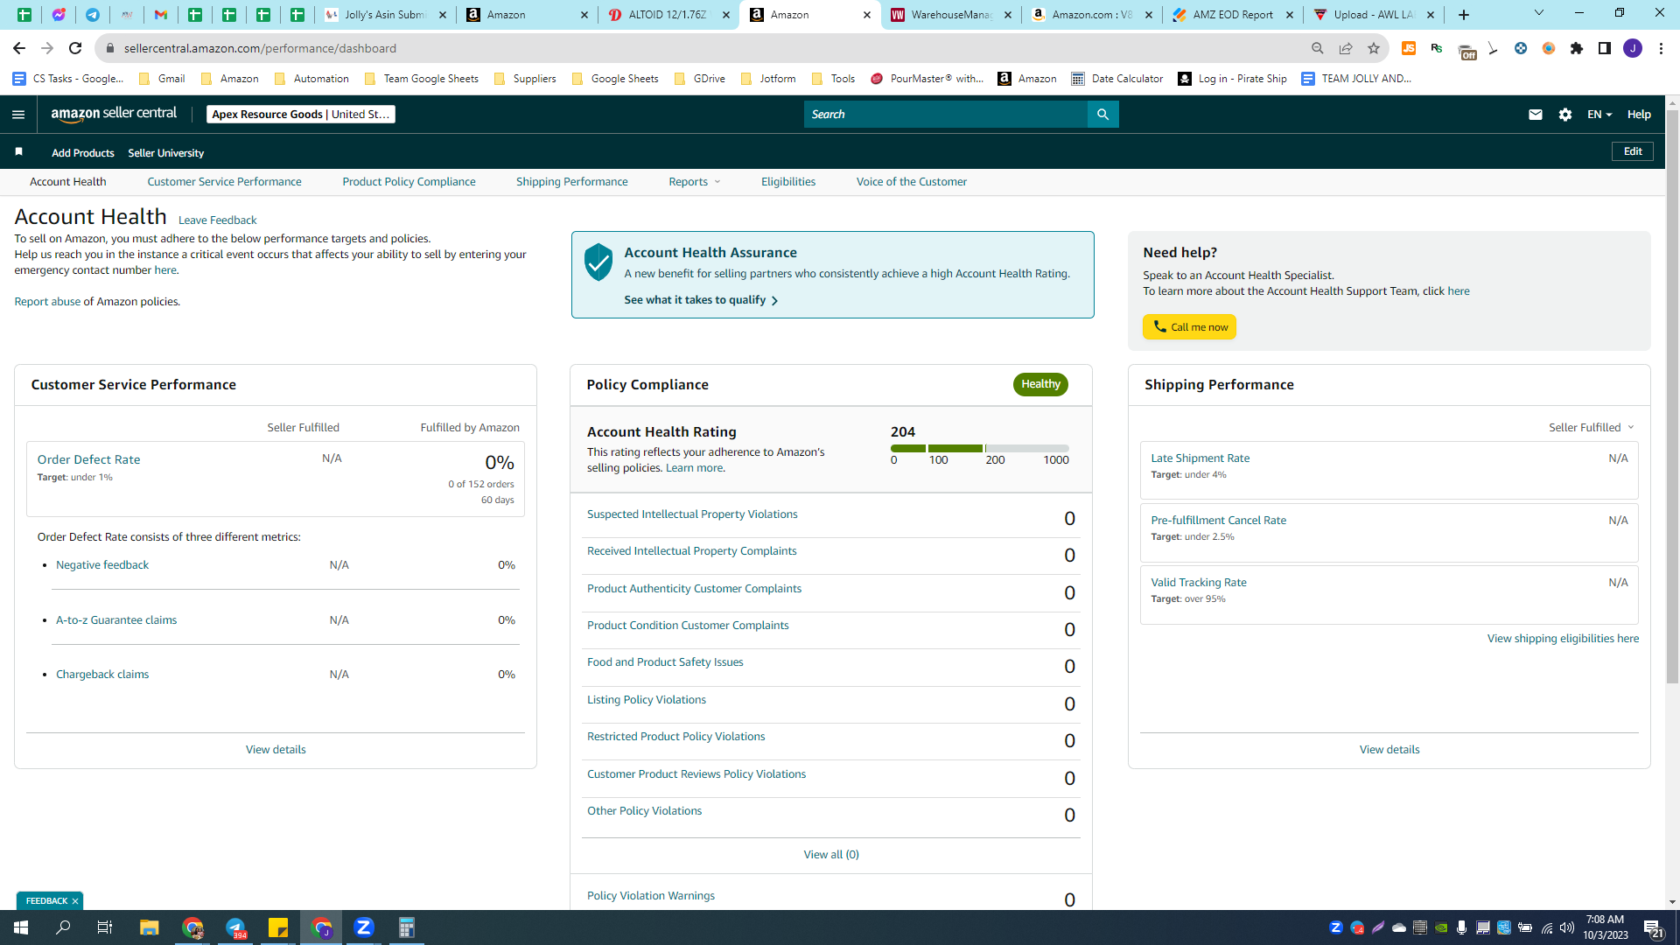Image resolution: width=1680 pixels, height=945 pixels.
Task: Reload the page
Action: coord(75,48)
